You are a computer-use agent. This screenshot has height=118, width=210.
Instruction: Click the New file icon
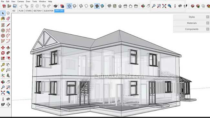(4, 6)
